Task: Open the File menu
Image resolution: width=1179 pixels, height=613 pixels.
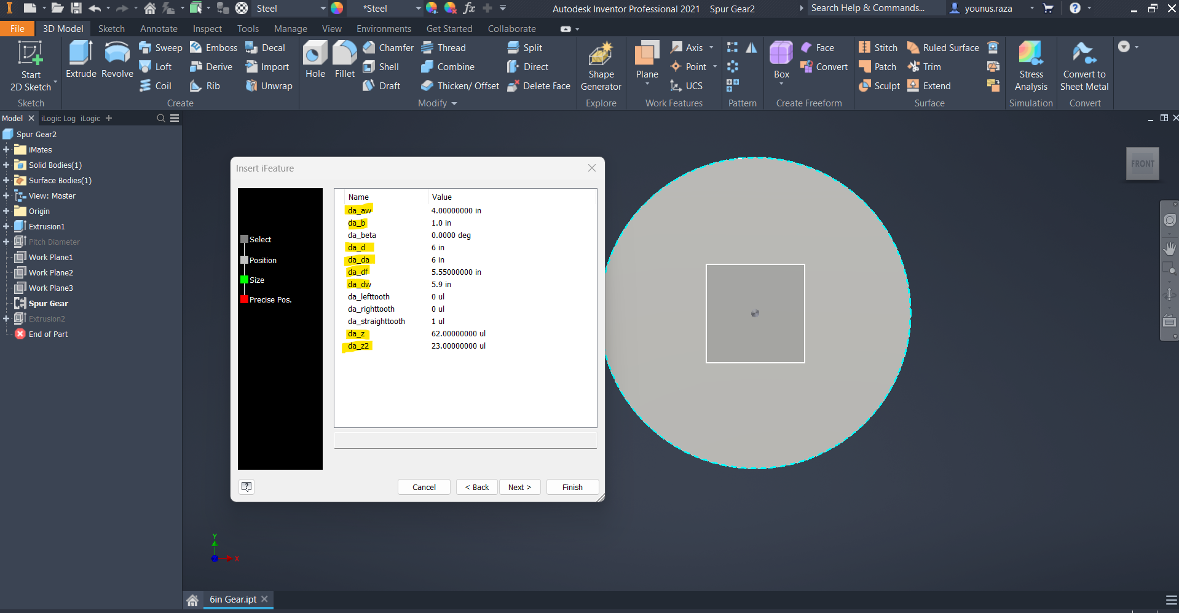Action: 17,28
